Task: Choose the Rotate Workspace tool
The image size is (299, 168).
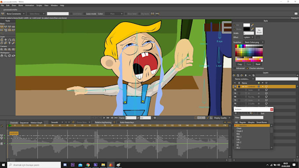Action: [x=9, y=56]
